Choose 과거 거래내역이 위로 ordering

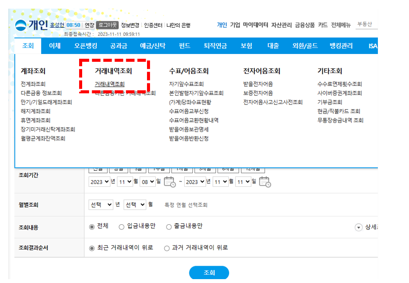(166, 248)
